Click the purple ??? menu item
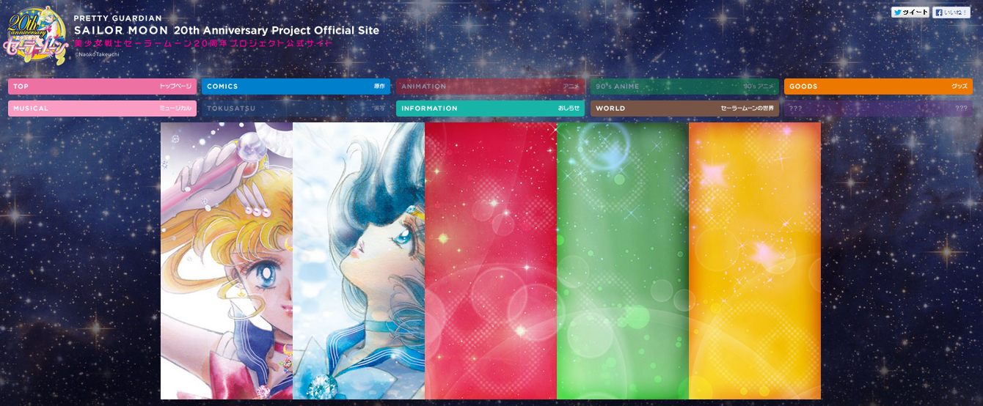Image resolution: width=983 pixels, height=406 pixels. pyautogui.click(x=878, y=108)
